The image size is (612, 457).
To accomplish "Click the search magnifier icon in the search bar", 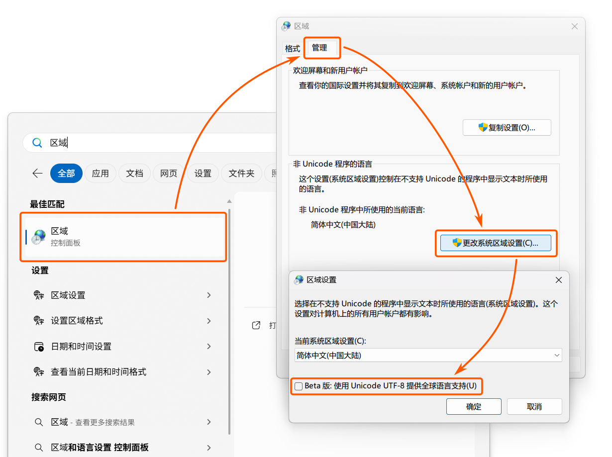I will pos(37,142).
